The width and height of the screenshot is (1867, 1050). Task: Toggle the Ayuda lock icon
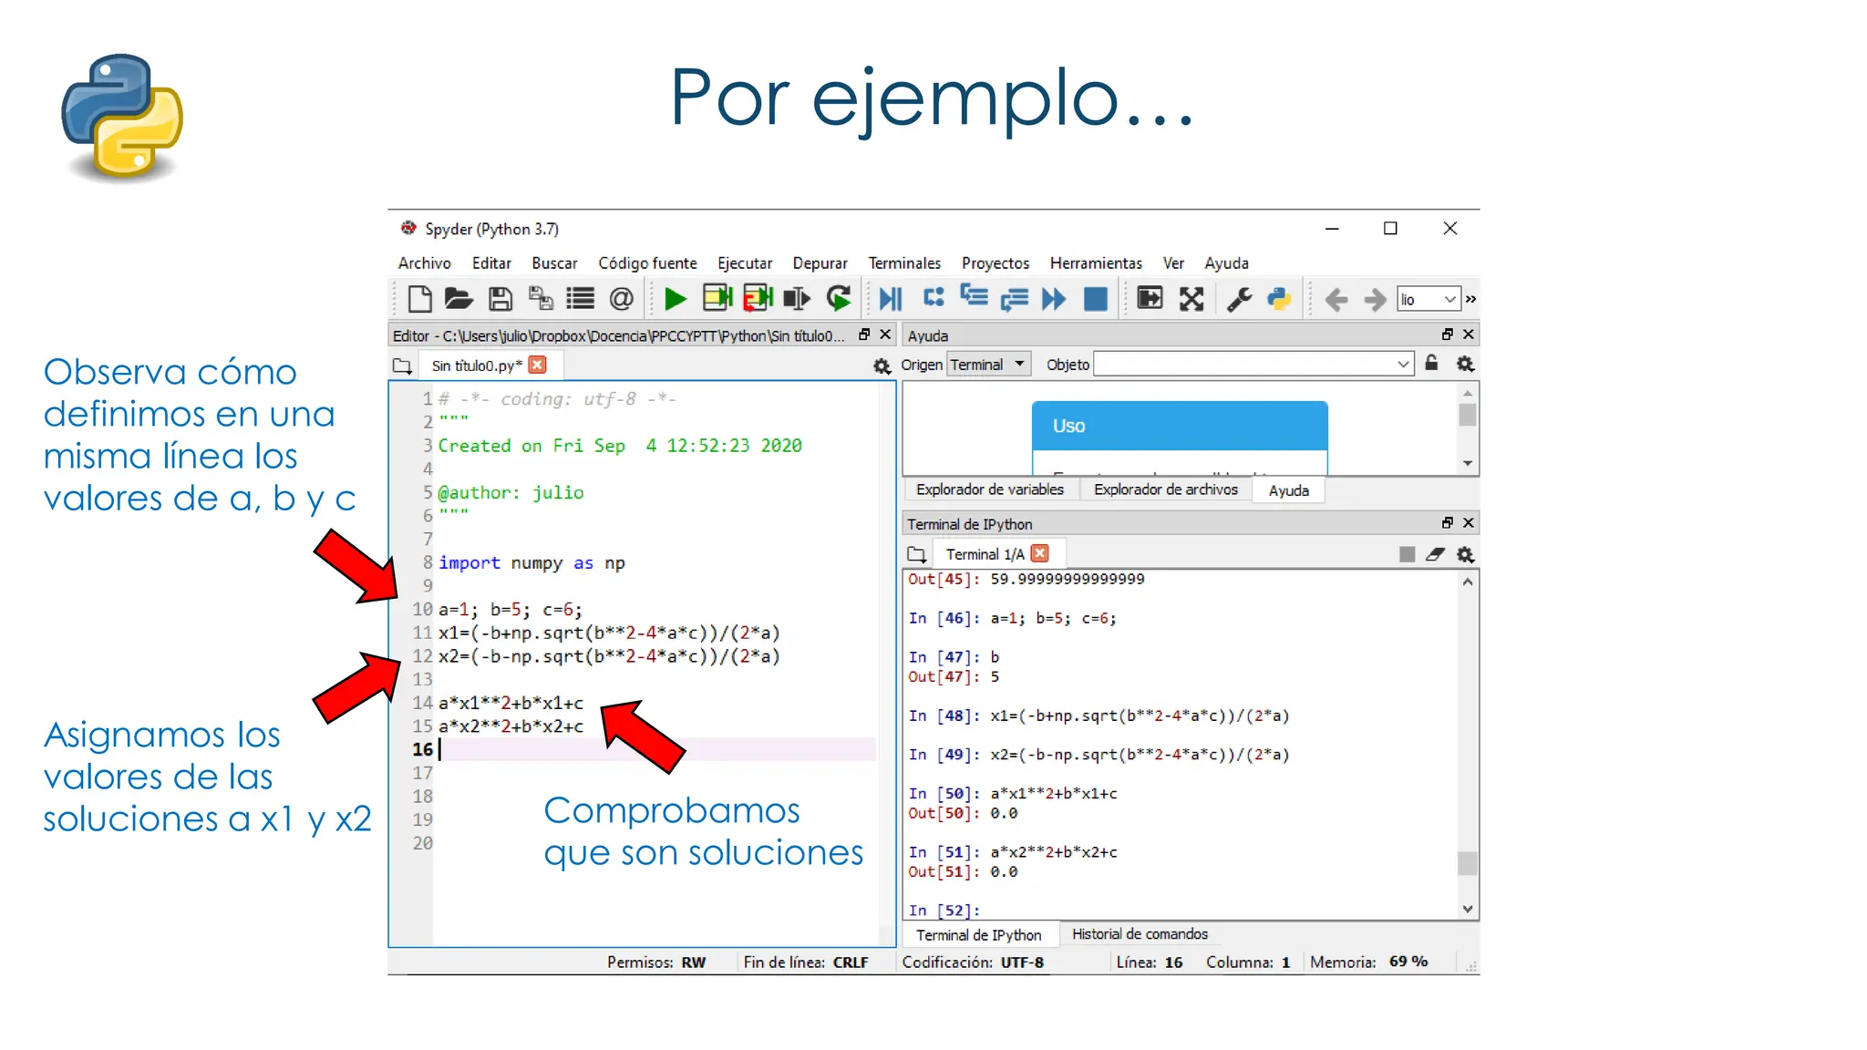[x=1431, y=363]
